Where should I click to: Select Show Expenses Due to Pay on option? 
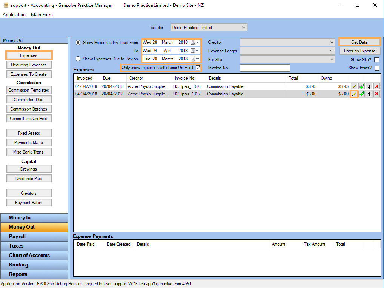pyautogui.click(x=78, y=59)
